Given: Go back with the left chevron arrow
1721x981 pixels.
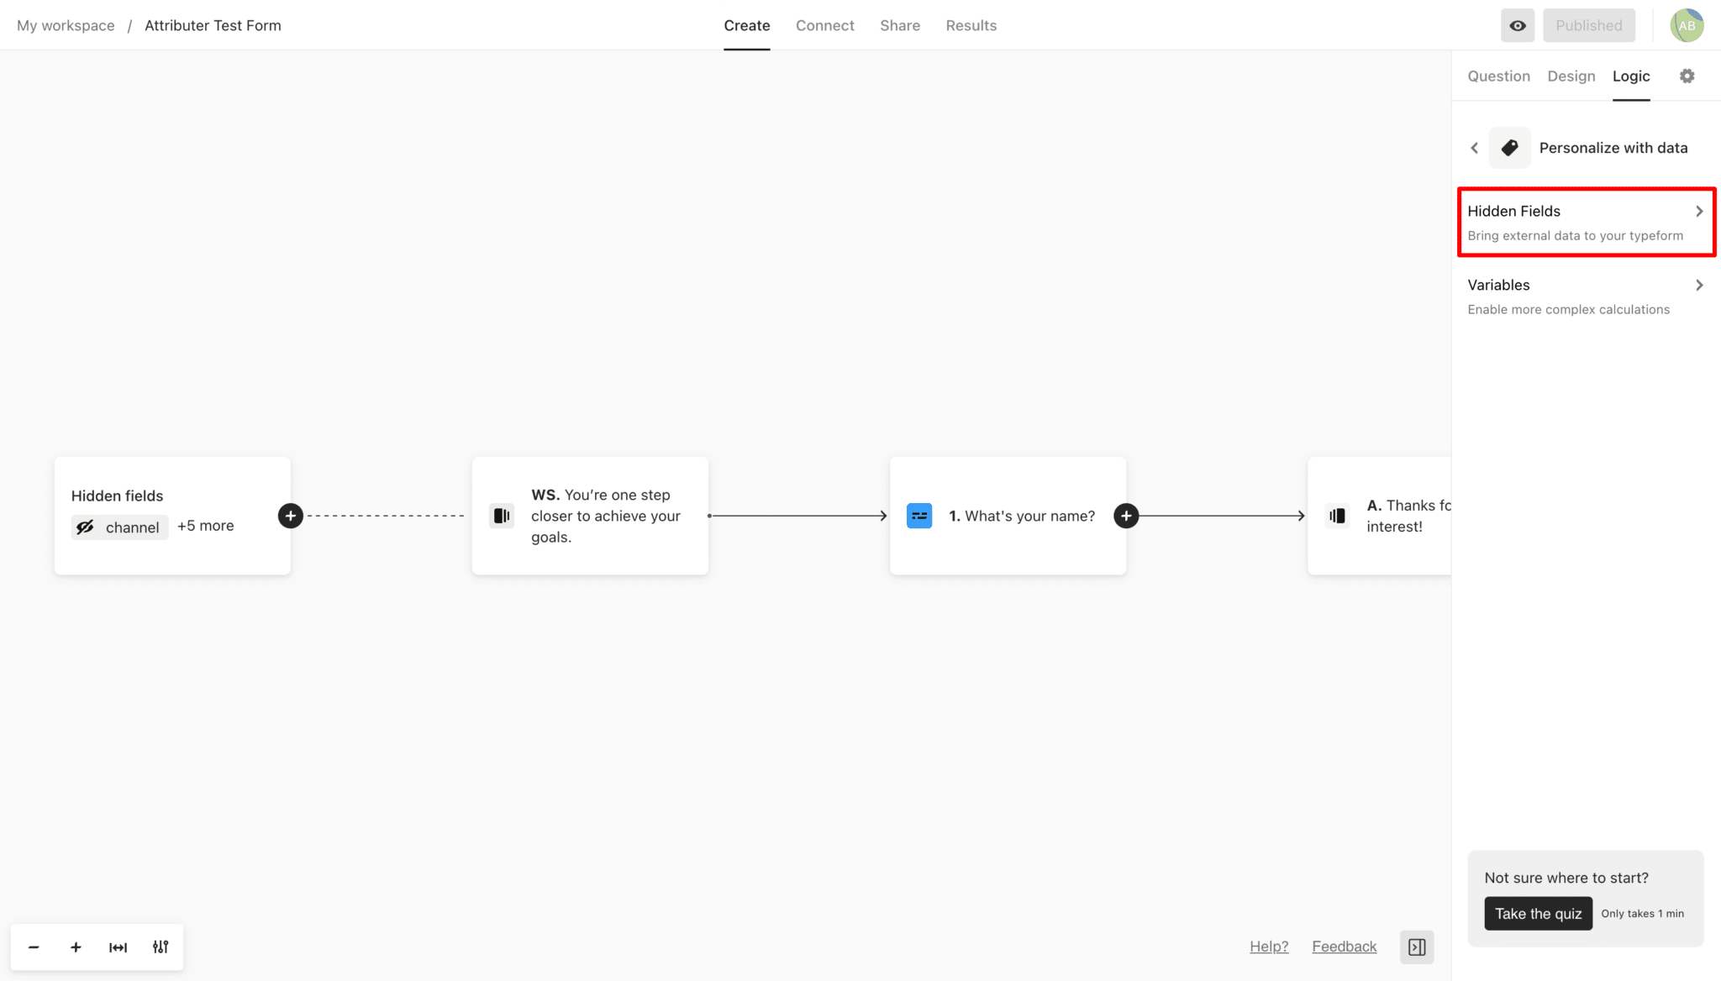Looking at the screenshot, I should click(1474, 148).
